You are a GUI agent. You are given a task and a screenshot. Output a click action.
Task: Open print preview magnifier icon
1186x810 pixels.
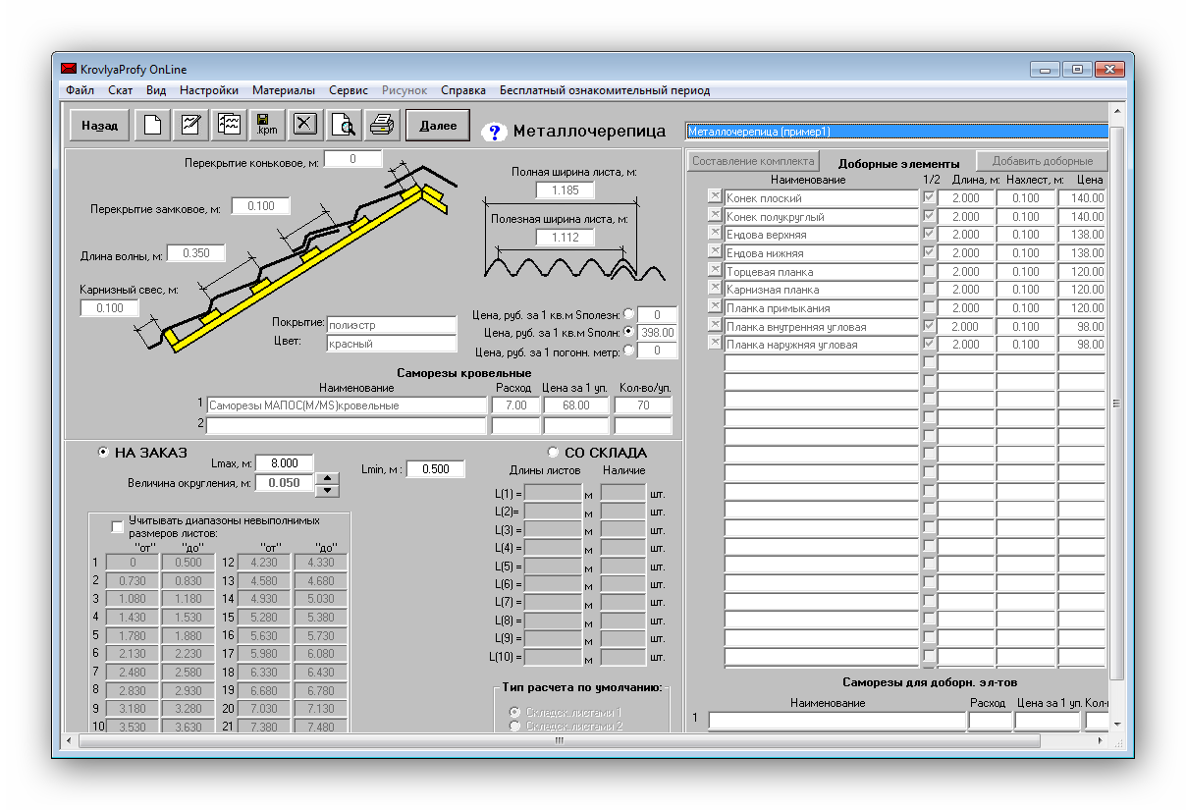pyautogui.click(x=344, y=125)
